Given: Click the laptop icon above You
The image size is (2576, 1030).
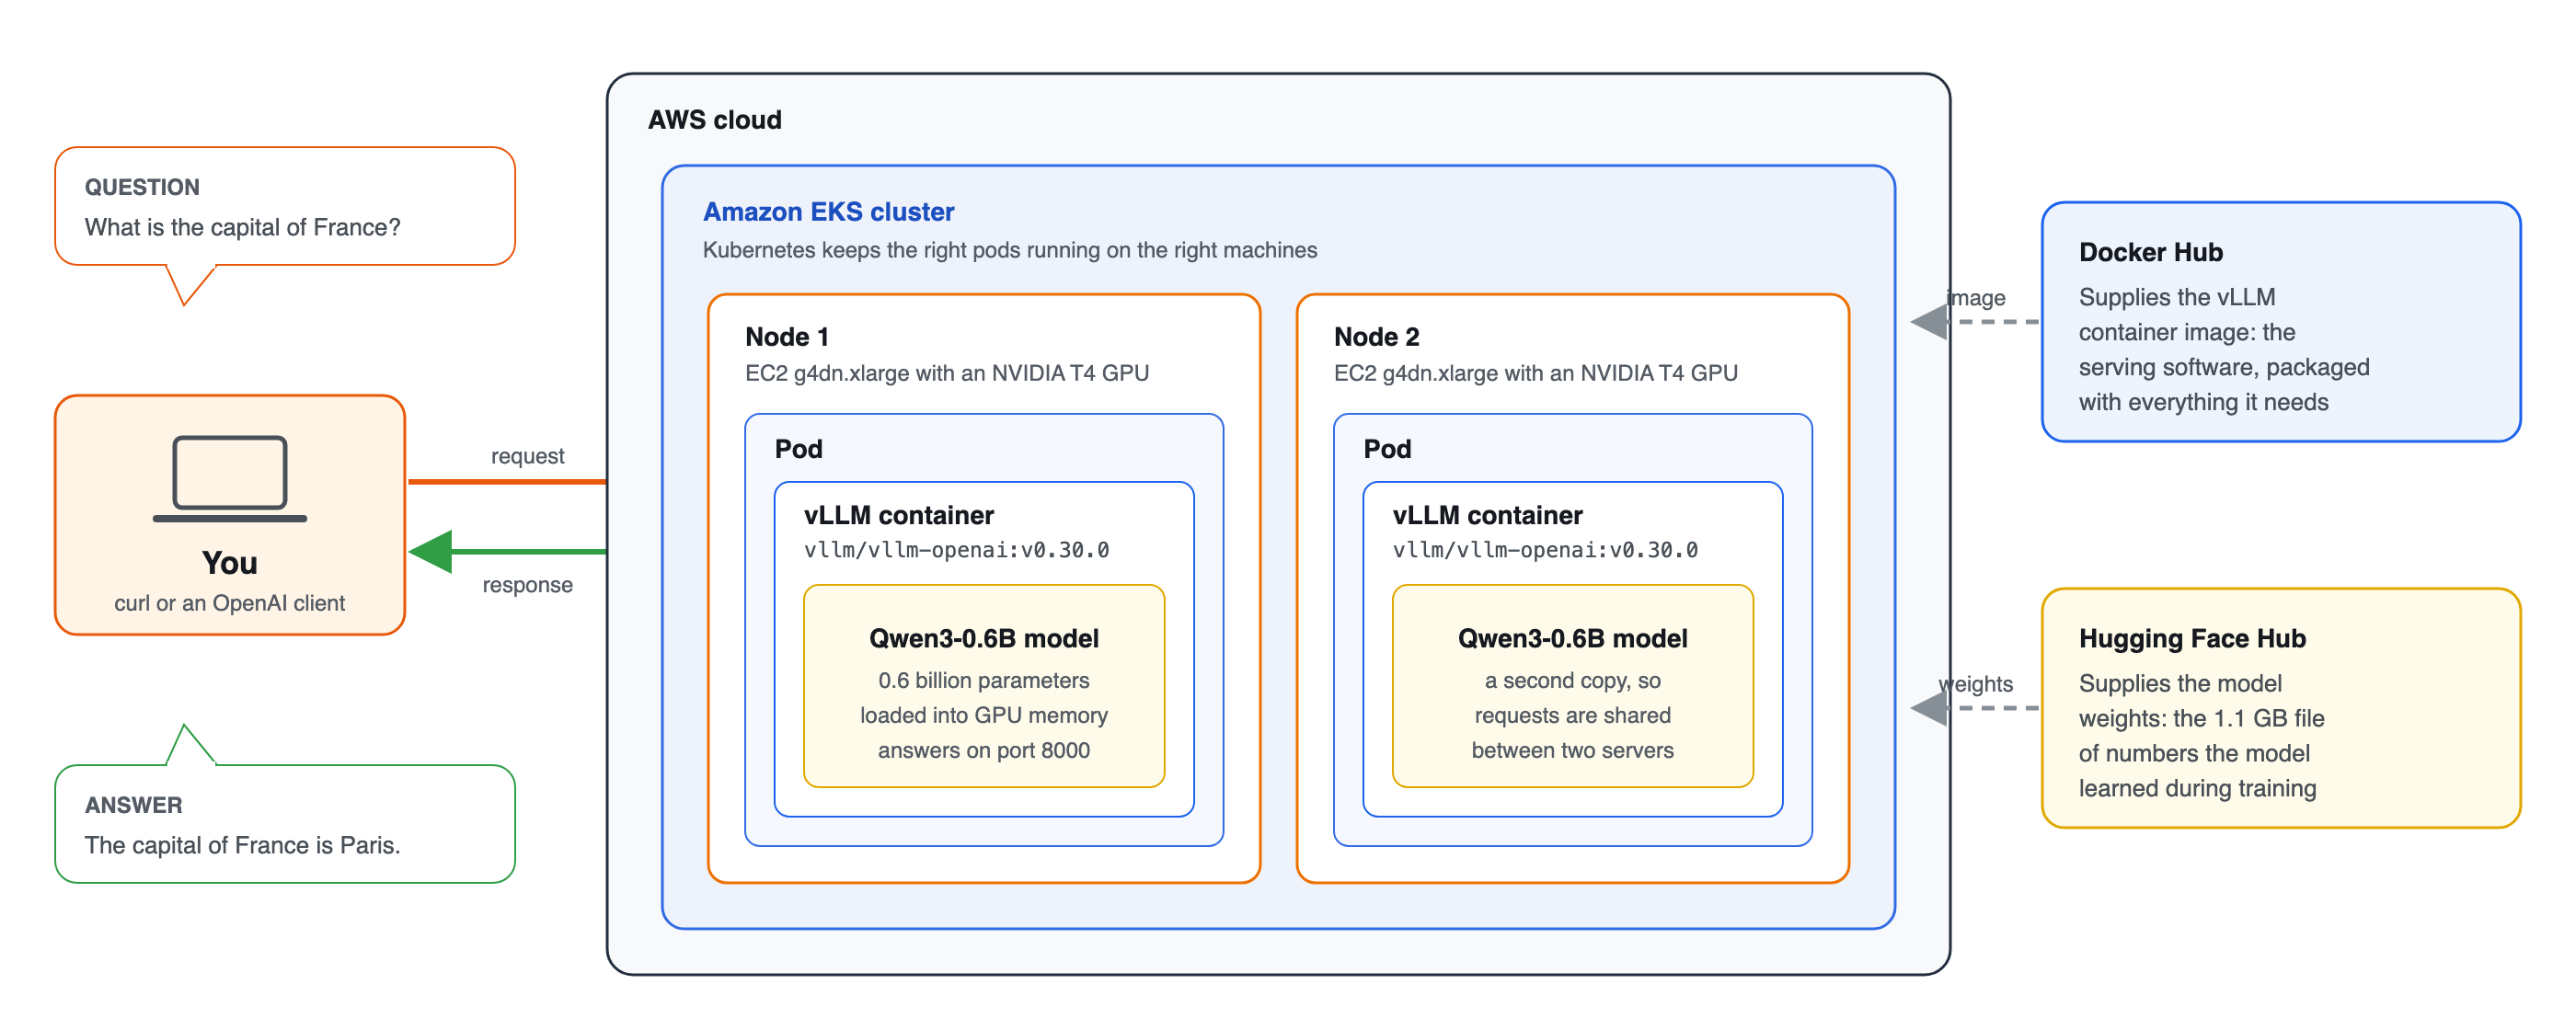Looking at the screenshot, I should click(x=230, y=478).
